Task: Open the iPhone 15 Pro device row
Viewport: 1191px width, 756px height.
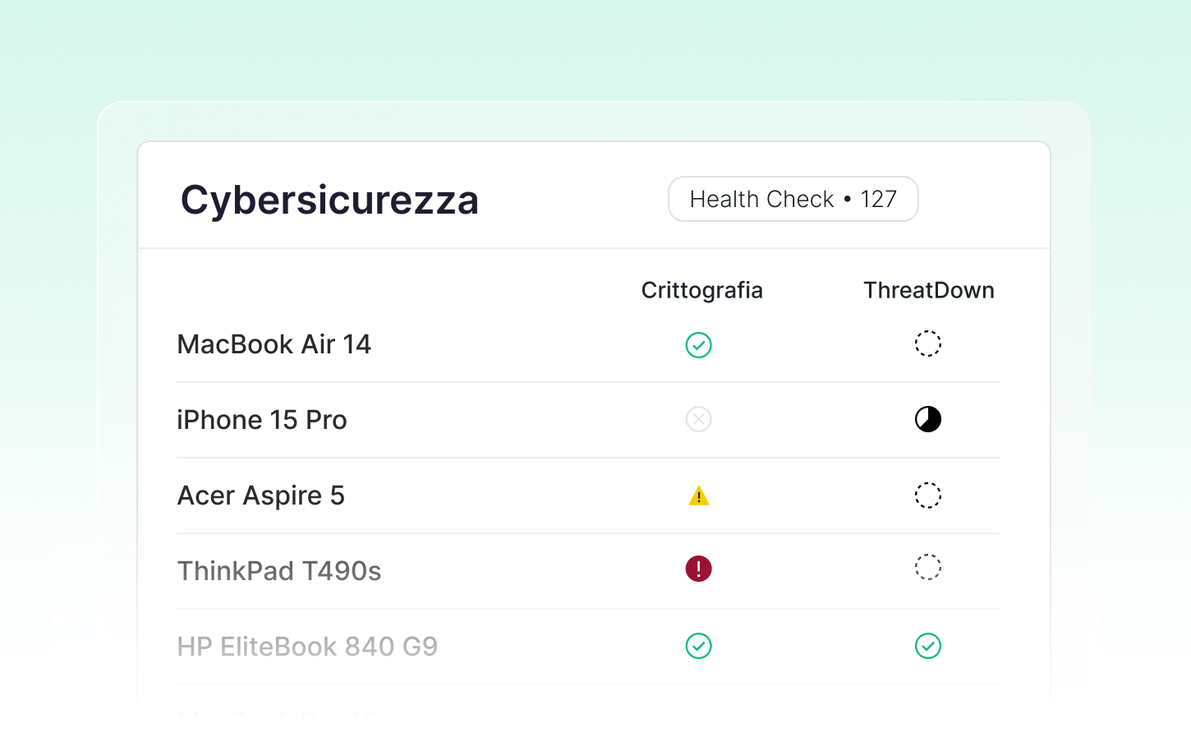Action: [x=262, y=420]
